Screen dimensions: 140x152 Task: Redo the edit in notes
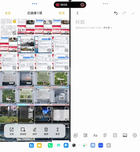pos(124,13)
